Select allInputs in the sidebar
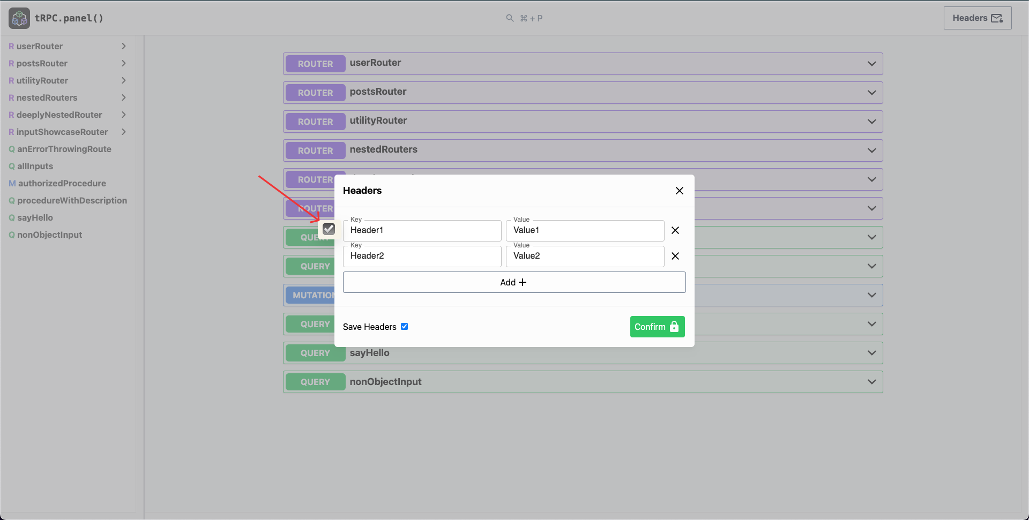The image size is (1029, 520). (x=35, y=166)
